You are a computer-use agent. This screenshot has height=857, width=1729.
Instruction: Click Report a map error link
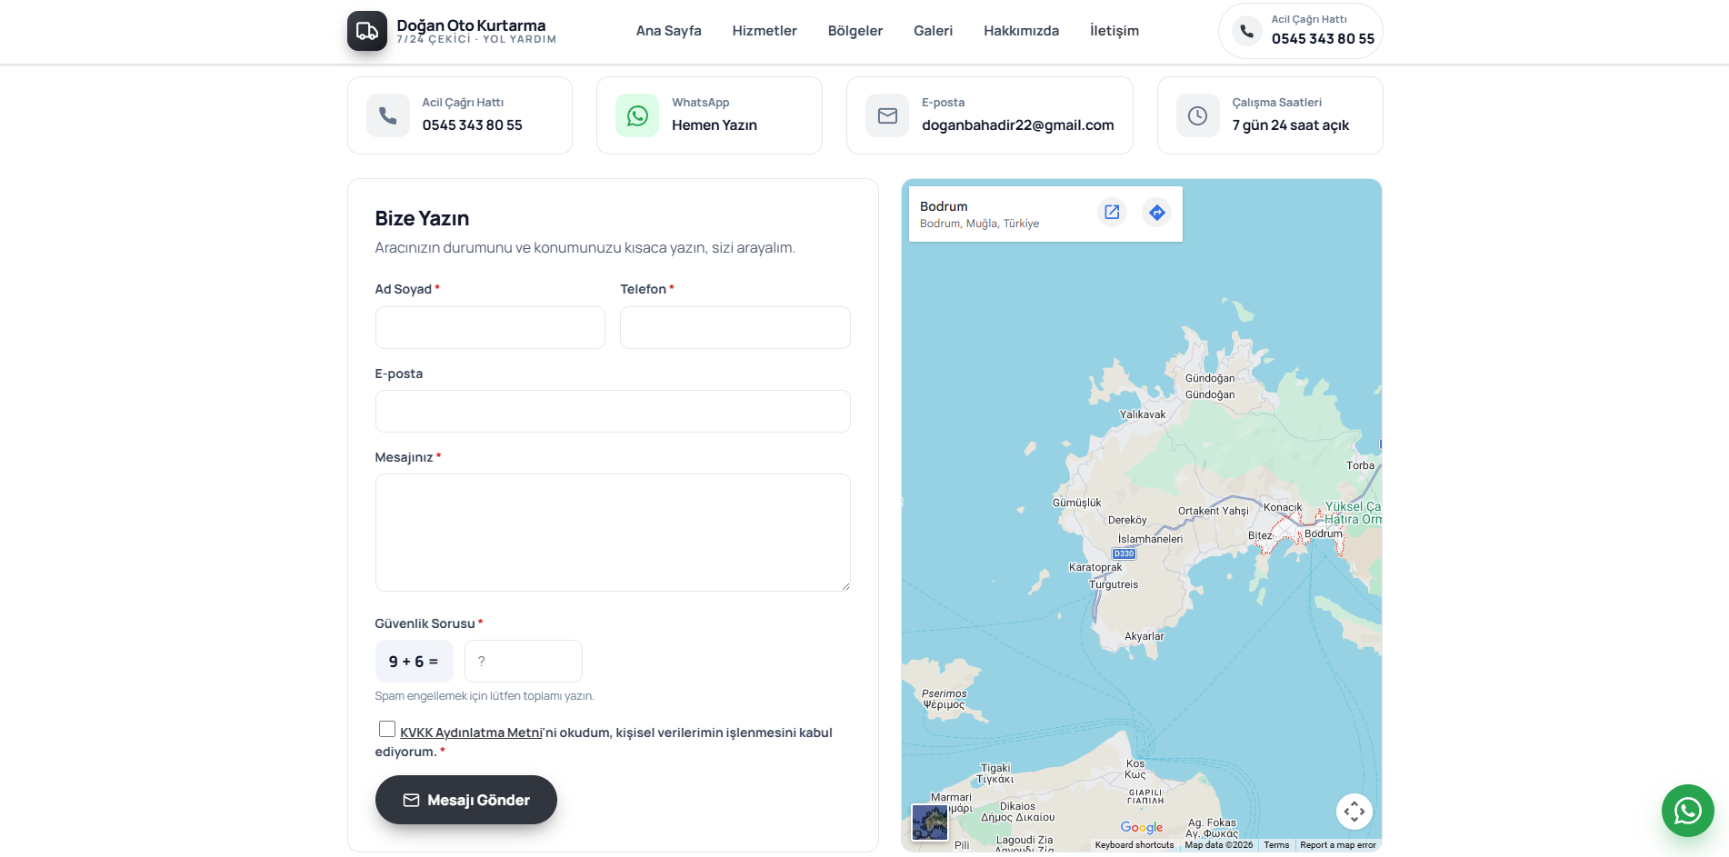[1338, 845]
